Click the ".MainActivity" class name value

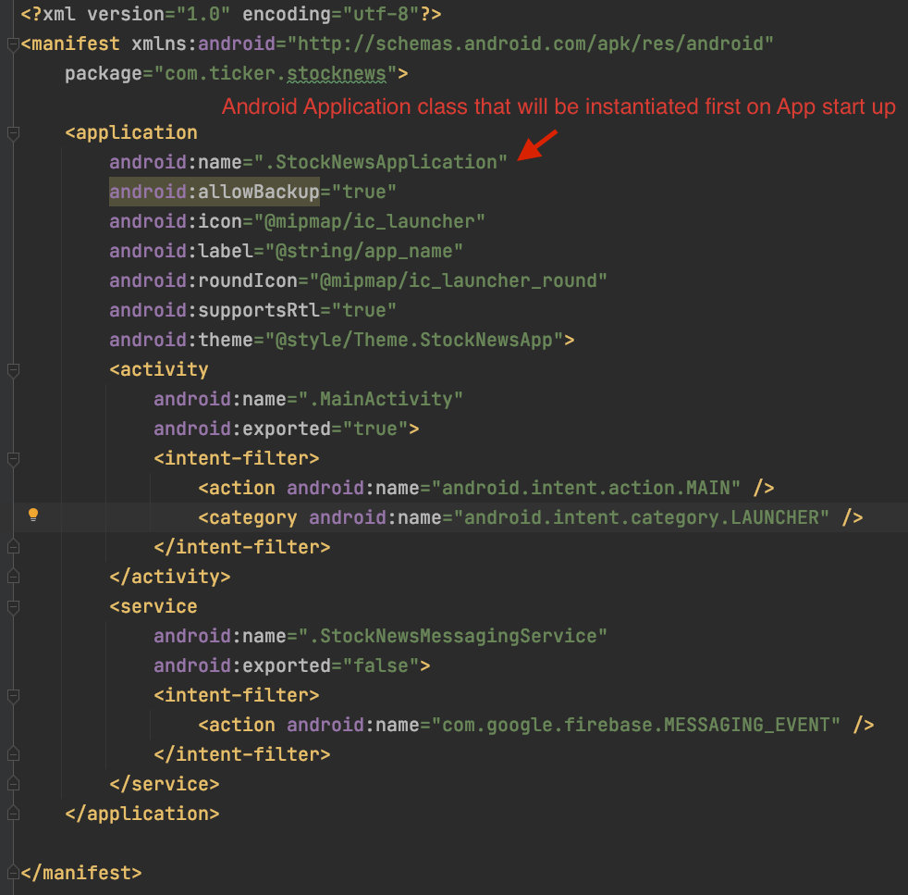tap(386, 399)
